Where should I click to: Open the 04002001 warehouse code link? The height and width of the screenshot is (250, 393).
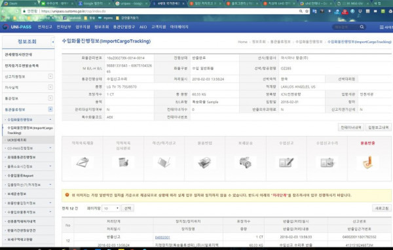162,237
